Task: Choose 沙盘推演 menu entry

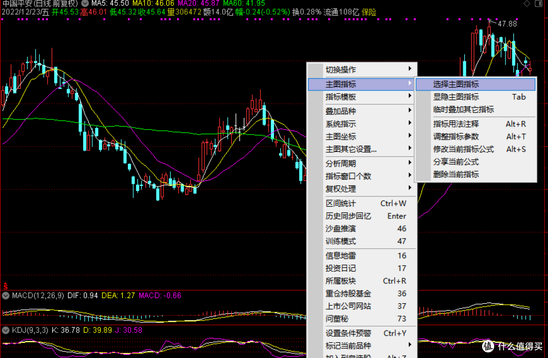Action: point(362,229)
